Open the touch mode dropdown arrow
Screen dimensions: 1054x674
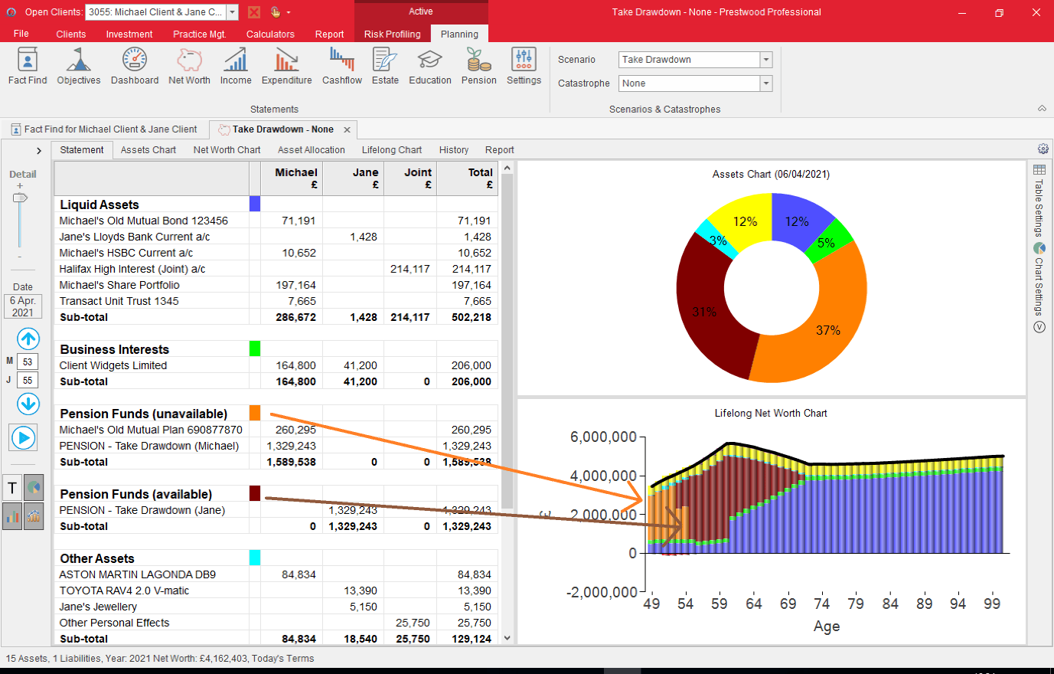(289, 12)
